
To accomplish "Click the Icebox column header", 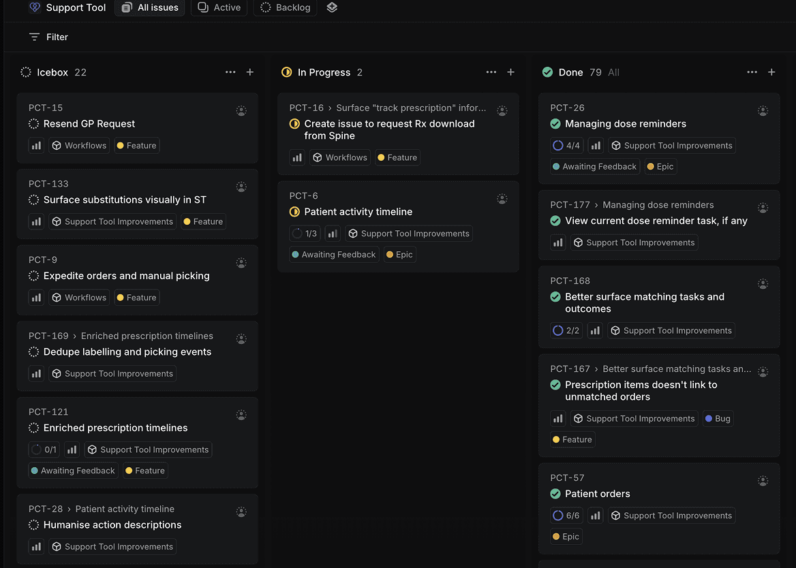I will pos(52,72).
